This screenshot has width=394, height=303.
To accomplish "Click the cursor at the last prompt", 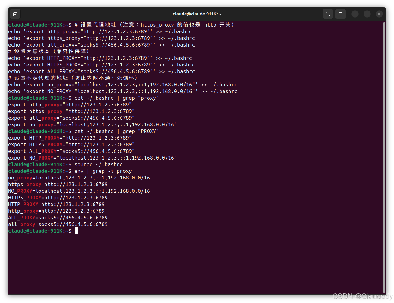I will [76, 231].
